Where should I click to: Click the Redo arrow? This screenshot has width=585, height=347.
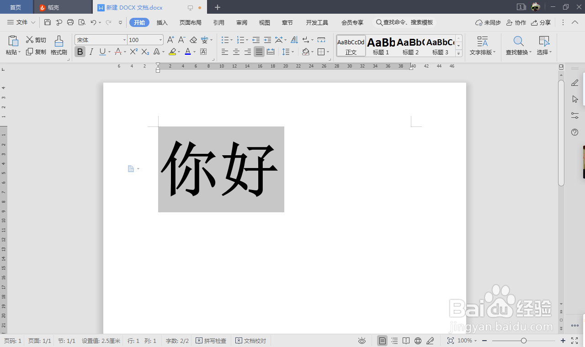click(109, 22)
